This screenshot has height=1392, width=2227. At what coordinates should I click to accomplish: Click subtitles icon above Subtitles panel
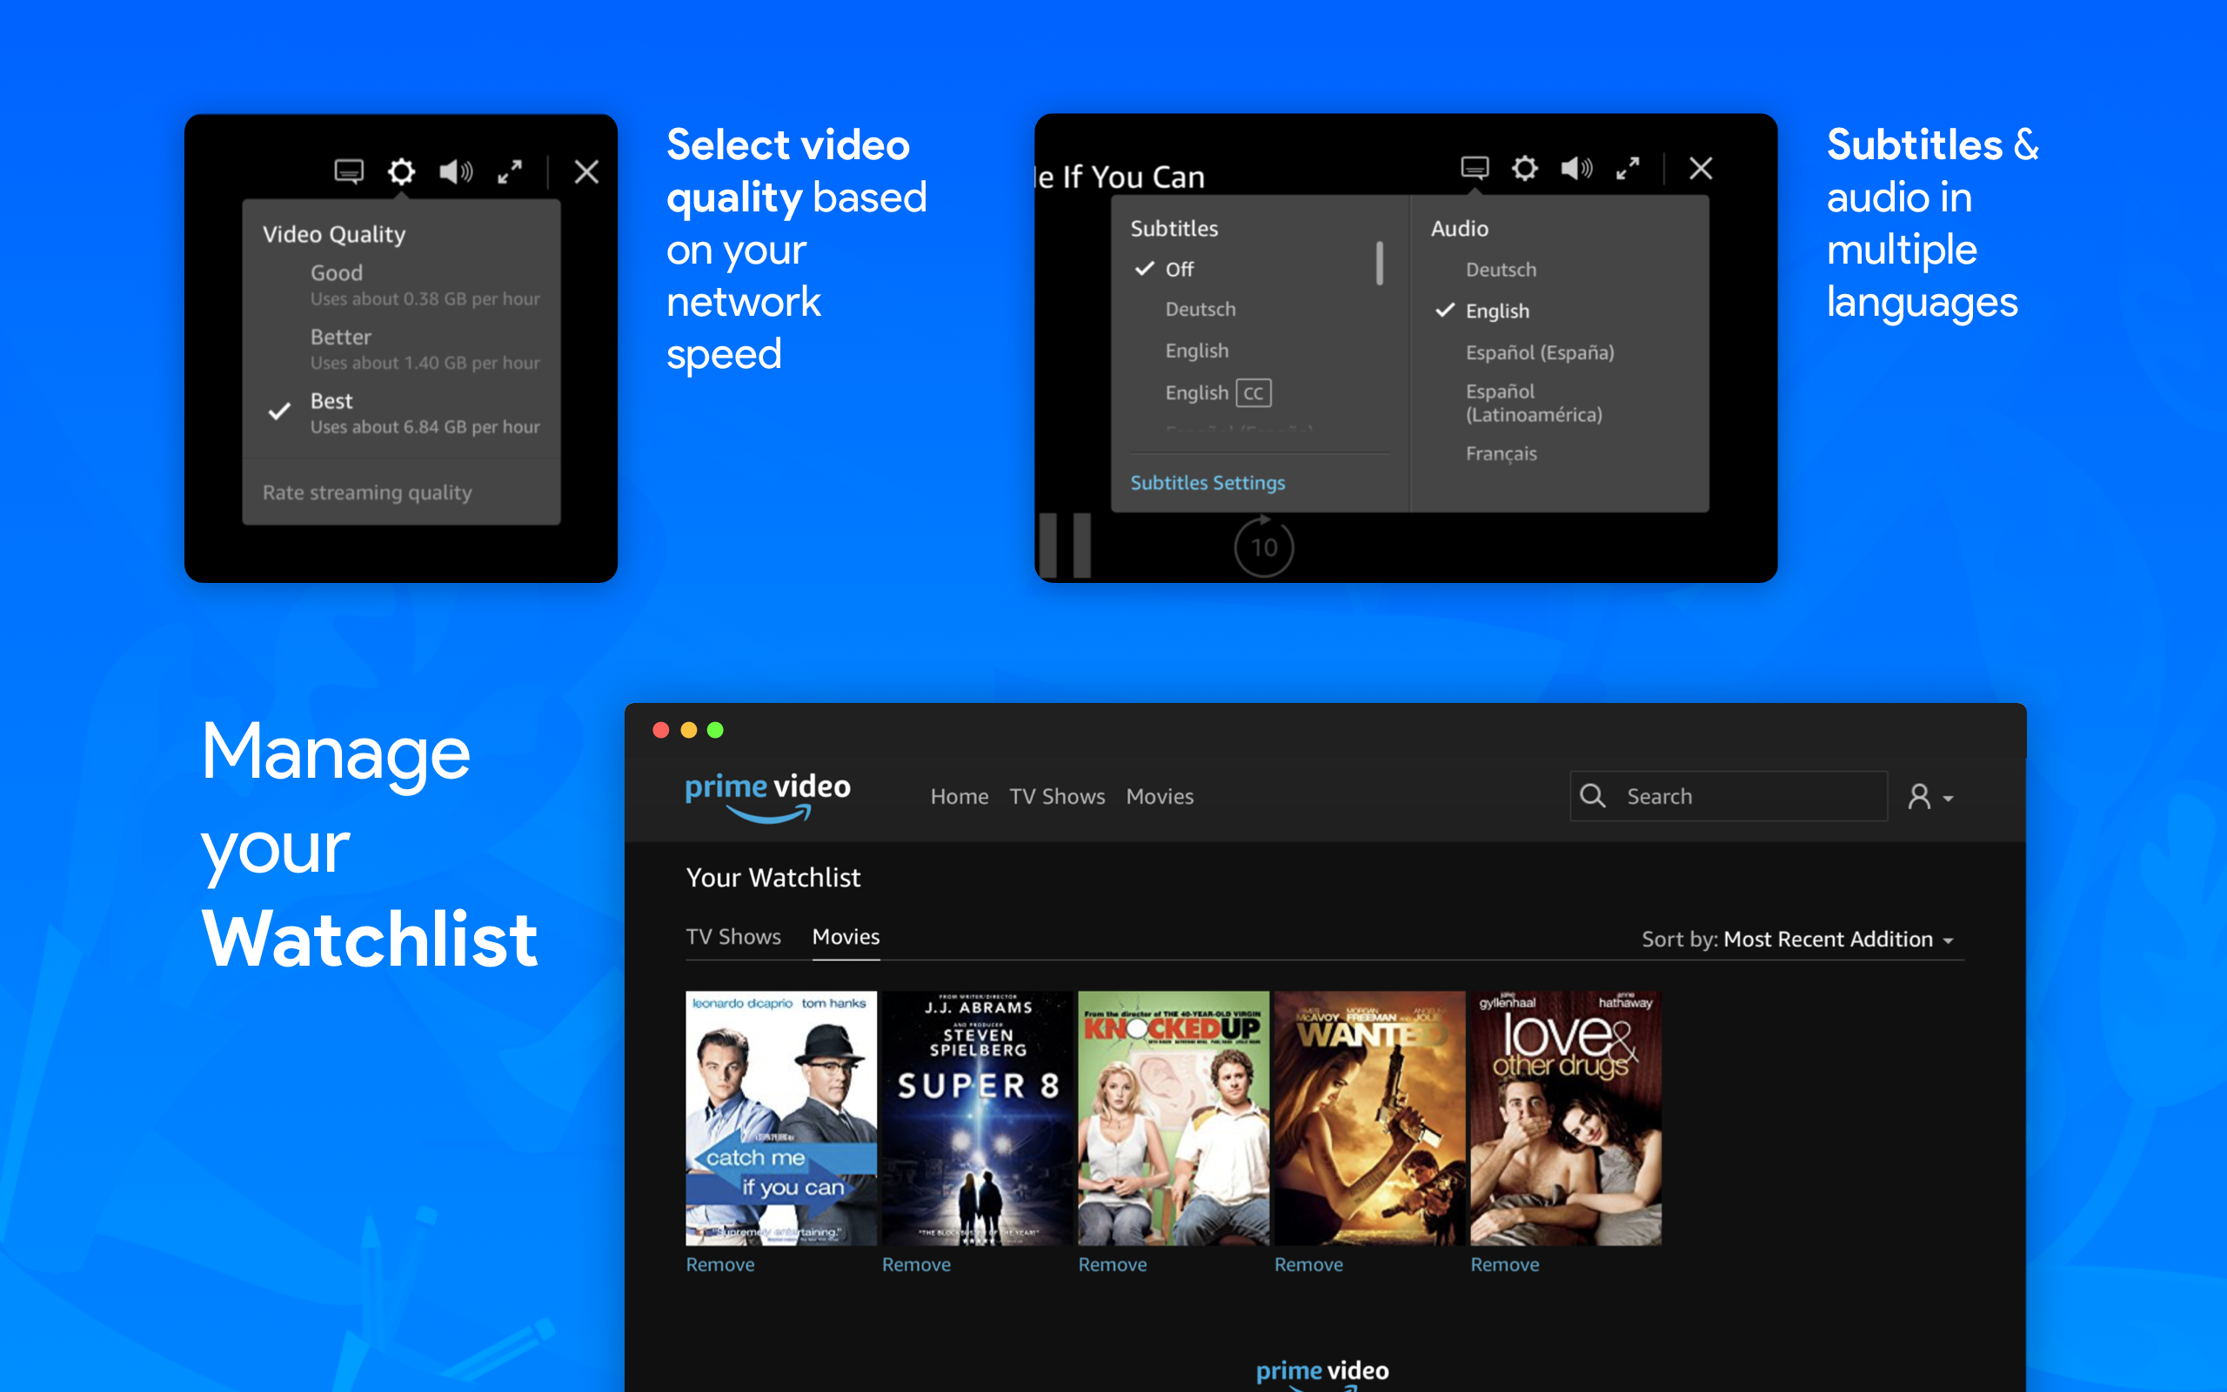tap(1475, 168)
